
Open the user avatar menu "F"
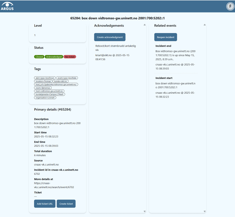[230, 6]
